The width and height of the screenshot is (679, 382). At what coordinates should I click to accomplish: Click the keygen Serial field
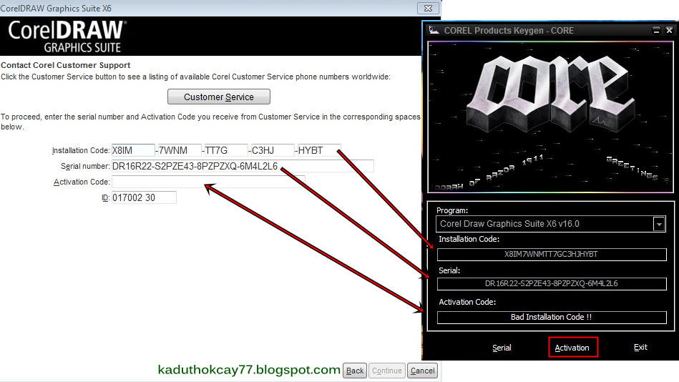pos(552,284)
